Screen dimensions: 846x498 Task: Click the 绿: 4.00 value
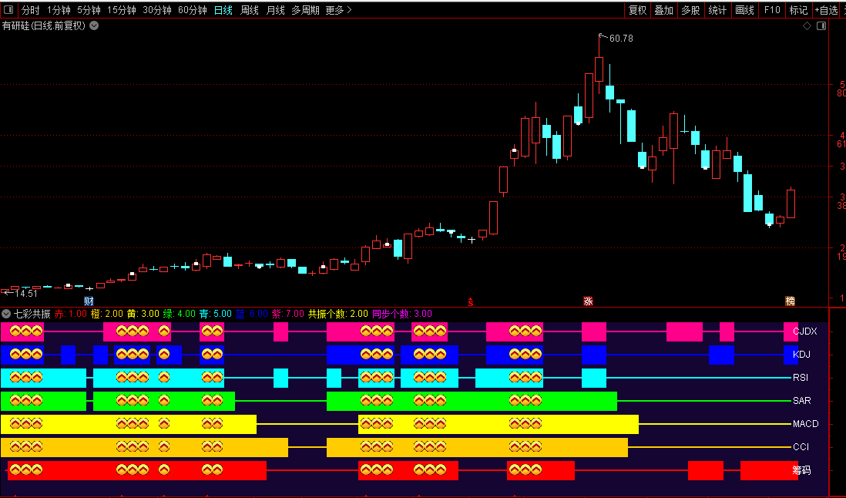[x=179, y=314]
